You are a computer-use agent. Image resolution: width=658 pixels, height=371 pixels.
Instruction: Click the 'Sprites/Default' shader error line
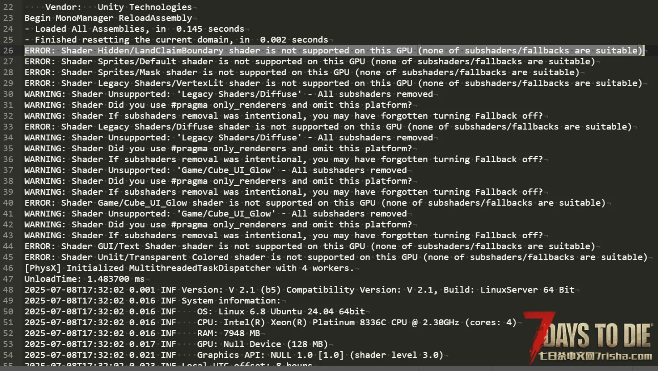coord(309,61)
